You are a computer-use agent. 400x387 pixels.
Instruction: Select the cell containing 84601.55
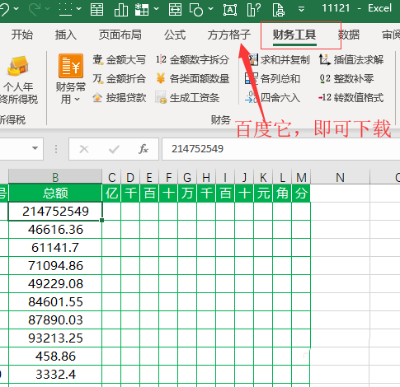click(x=55, y=302)
